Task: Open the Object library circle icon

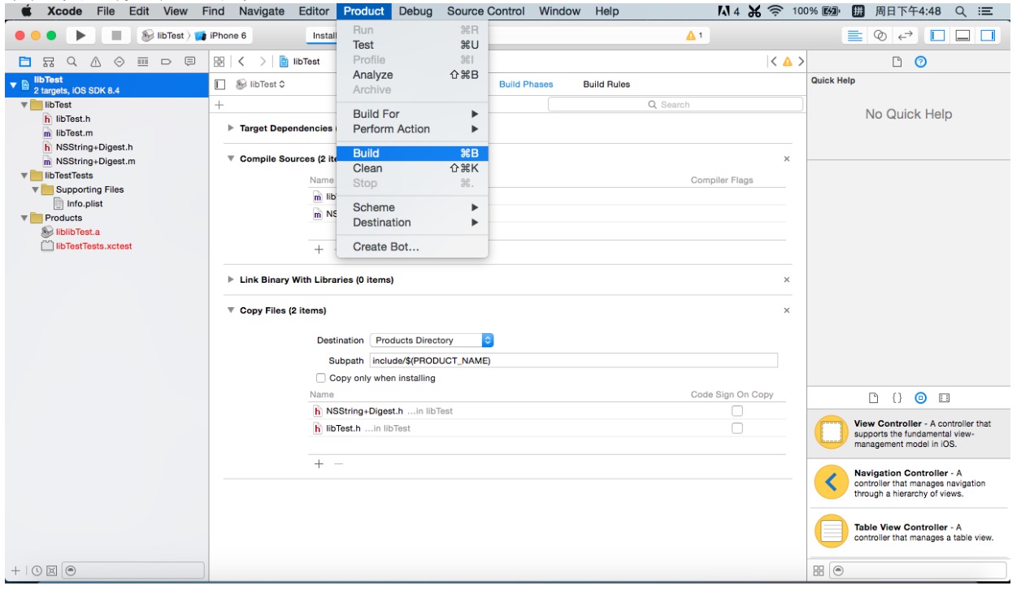Action: (920, 398)
